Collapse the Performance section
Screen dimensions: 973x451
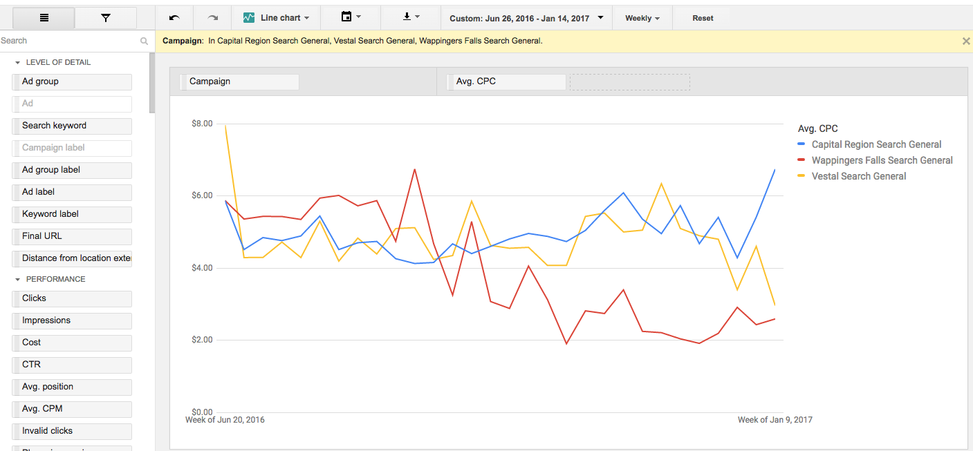pyautogui.click(x=18, y=279)
